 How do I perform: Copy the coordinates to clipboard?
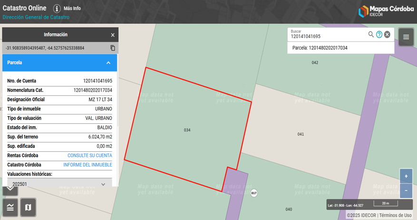pos(113,48)
